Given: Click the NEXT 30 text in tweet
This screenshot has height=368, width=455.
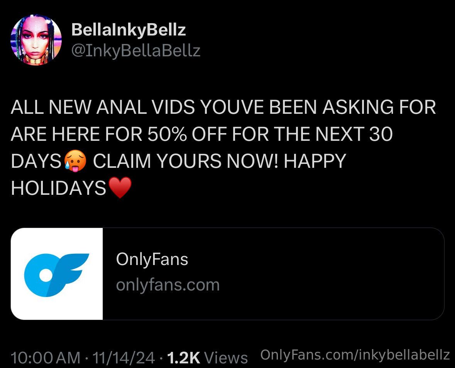Looking at the screenshot, I should coord(354,134).
